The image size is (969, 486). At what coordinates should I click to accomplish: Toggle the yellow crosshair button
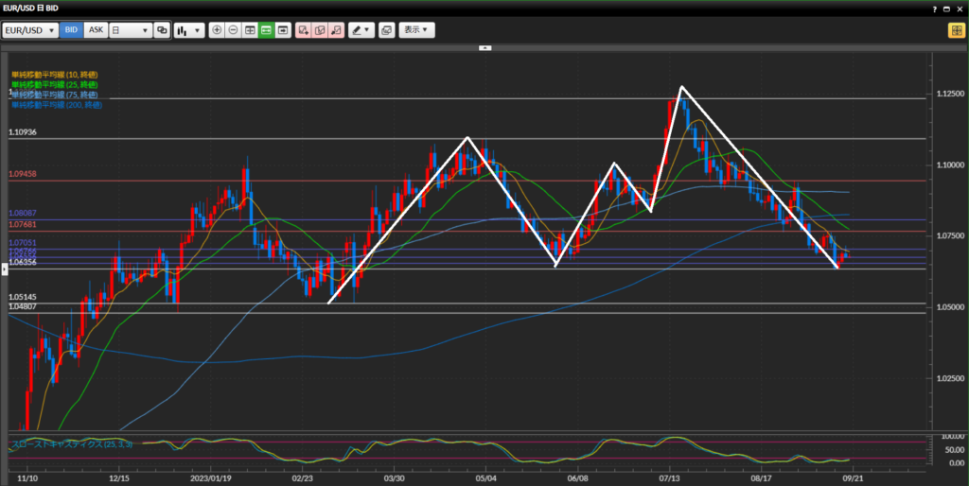tap(956, 30)
